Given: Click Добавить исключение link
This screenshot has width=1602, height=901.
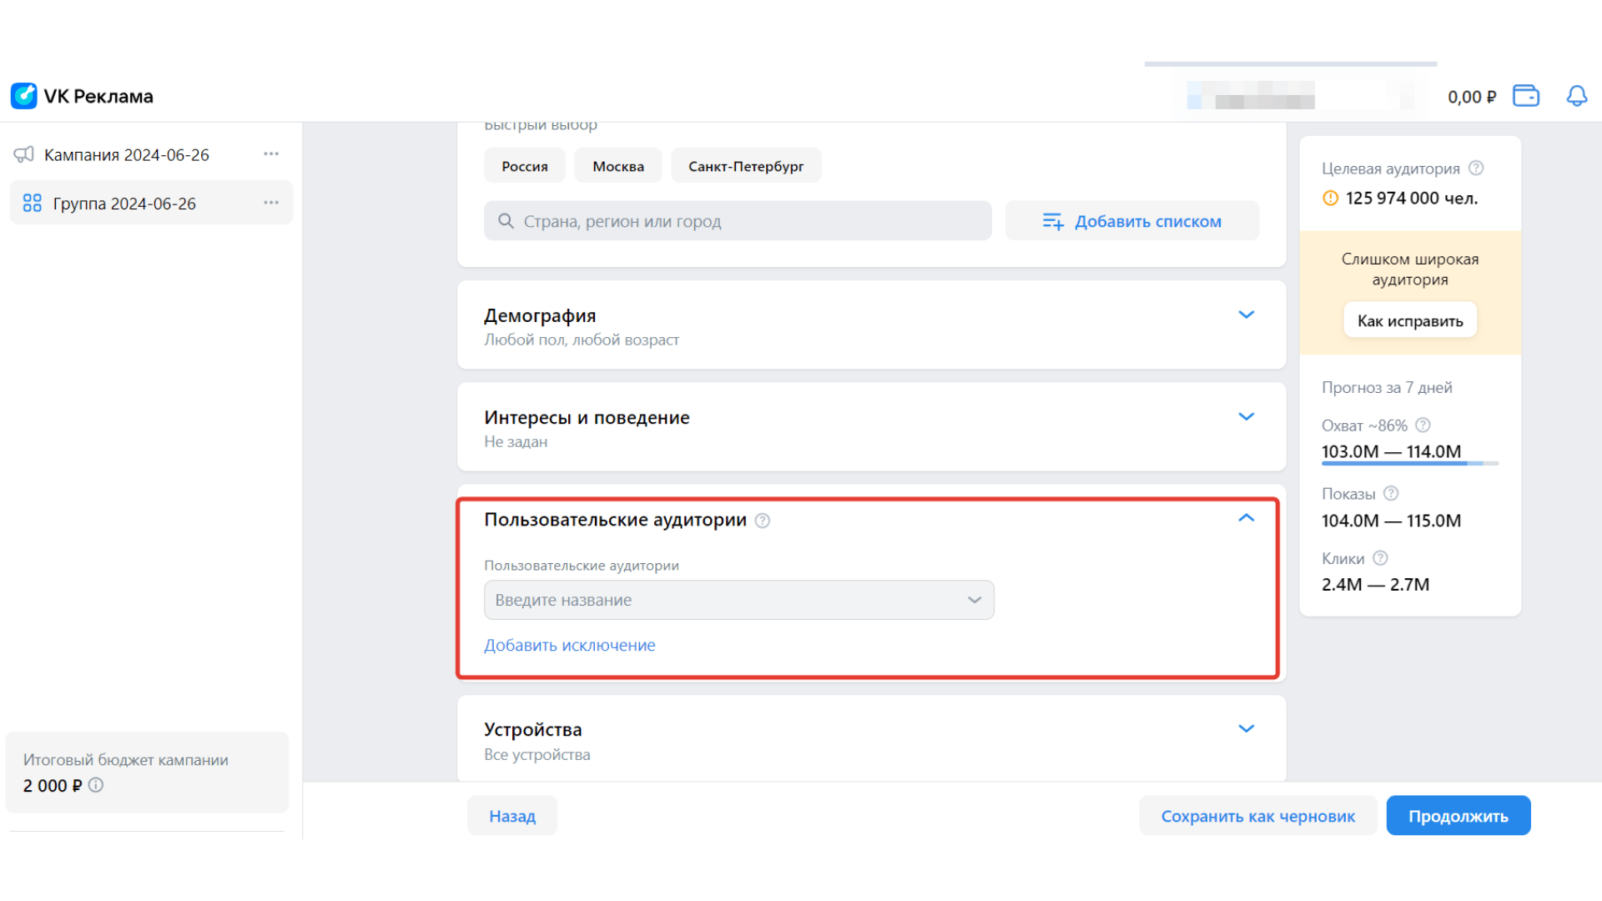Looking at the screenshot, I should click(570, 645).
